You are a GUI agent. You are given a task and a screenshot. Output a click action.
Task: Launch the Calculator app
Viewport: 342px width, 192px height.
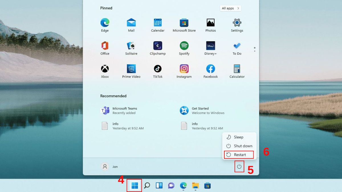point(237,71)
